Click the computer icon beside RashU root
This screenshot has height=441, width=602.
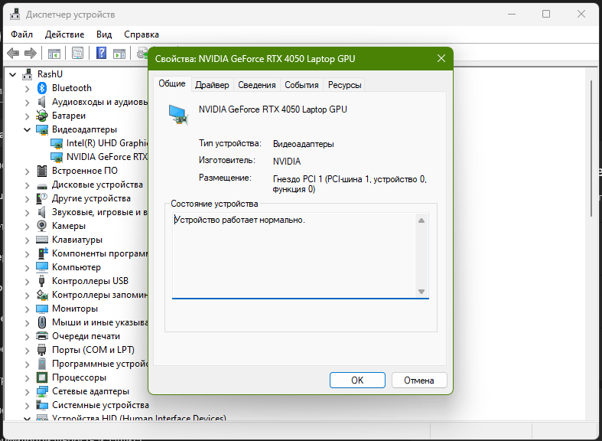coord(28,74)
